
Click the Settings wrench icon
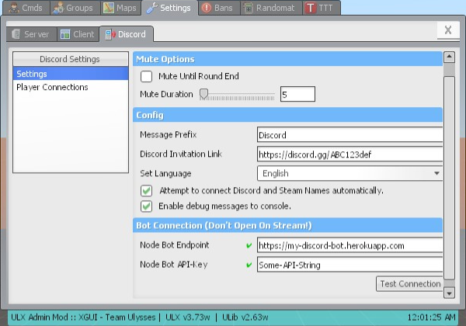[x=152, y=8]
